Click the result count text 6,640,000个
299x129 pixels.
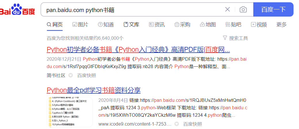(111, 38)
